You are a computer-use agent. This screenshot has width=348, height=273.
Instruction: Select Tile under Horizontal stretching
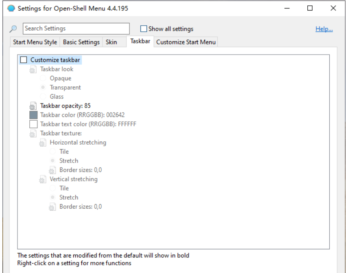point(53,152)
